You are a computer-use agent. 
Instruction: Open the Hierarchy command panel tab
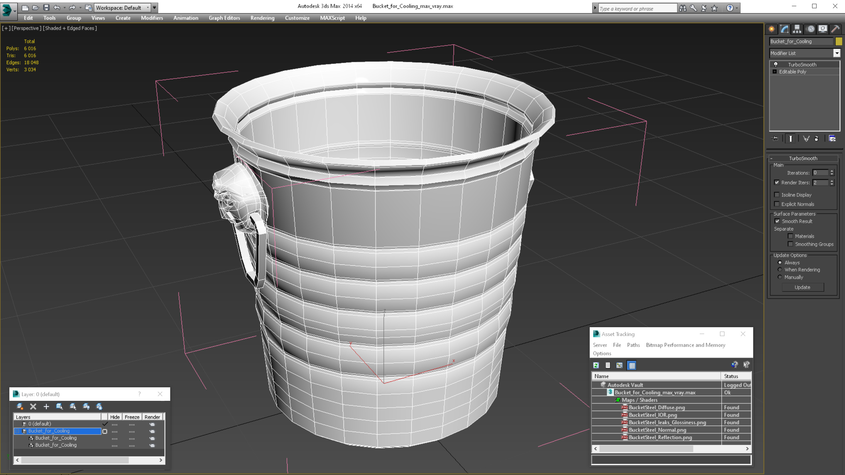point(797,29)
